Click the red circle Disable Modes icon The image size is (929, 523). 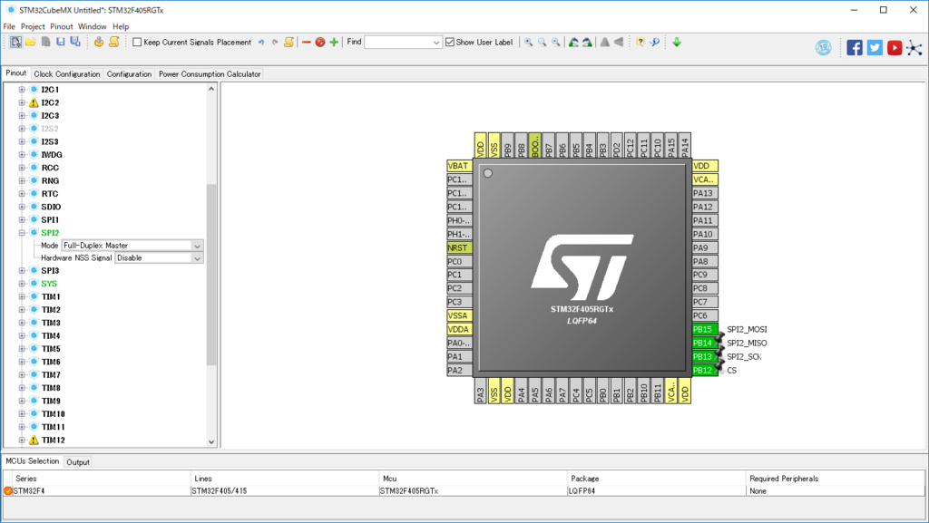320,42
